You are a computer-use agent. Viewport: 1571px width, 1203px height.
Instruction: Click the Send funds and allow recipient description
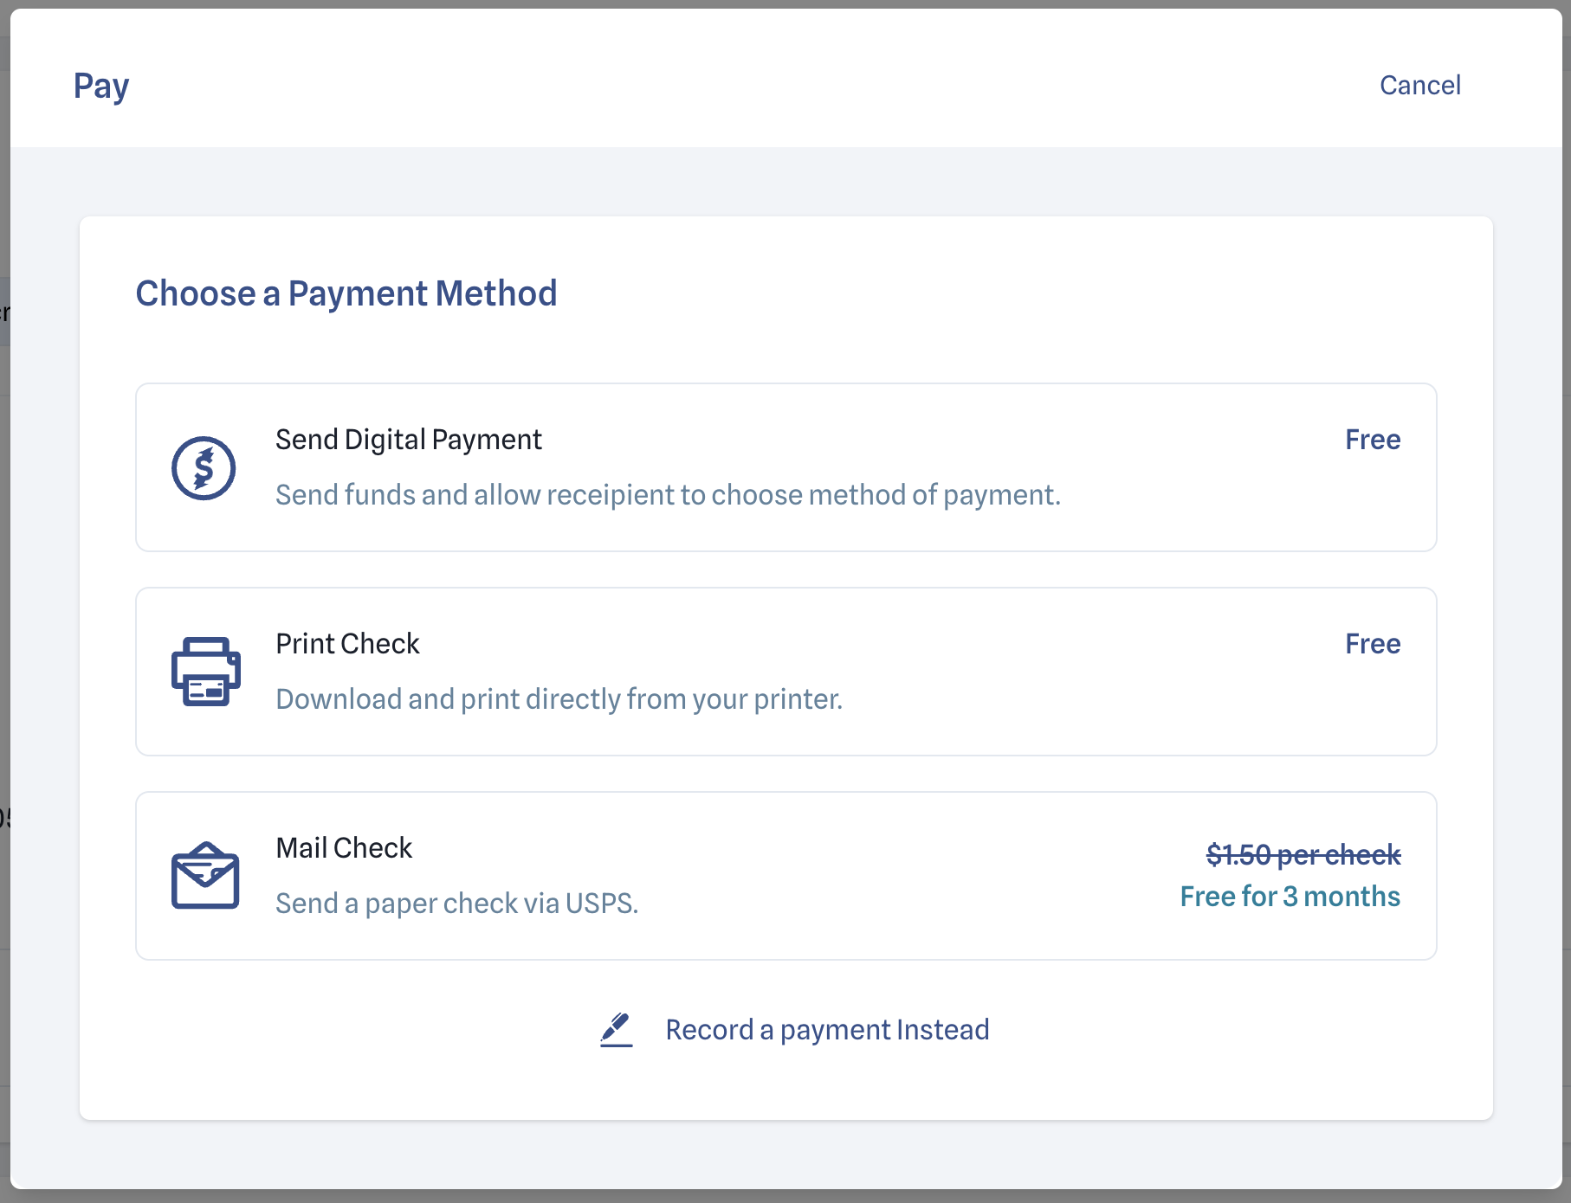tap(668, 495)
